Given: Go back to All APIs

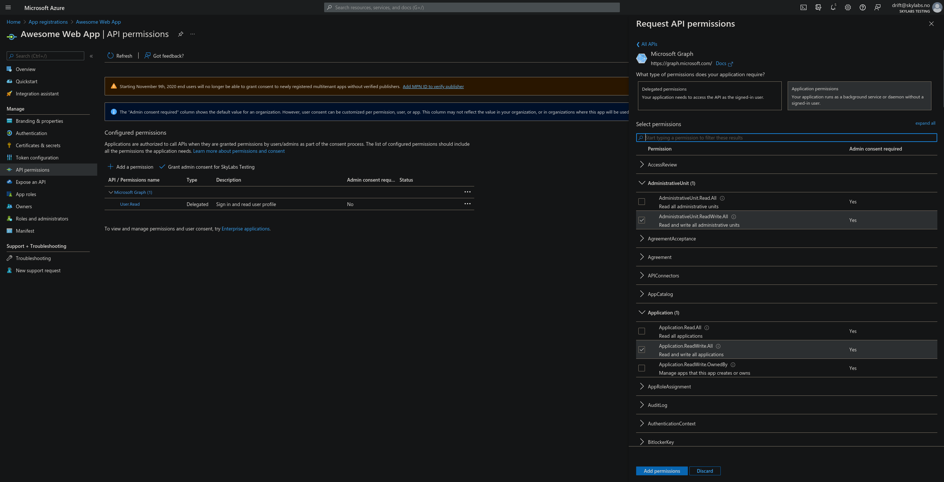Looking at the screenshot, I should click(647, 44).
